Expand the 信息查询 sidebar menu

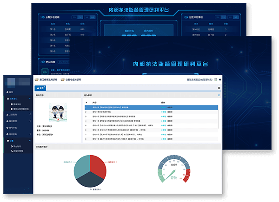pyautogui.click(x=13, y=134)
